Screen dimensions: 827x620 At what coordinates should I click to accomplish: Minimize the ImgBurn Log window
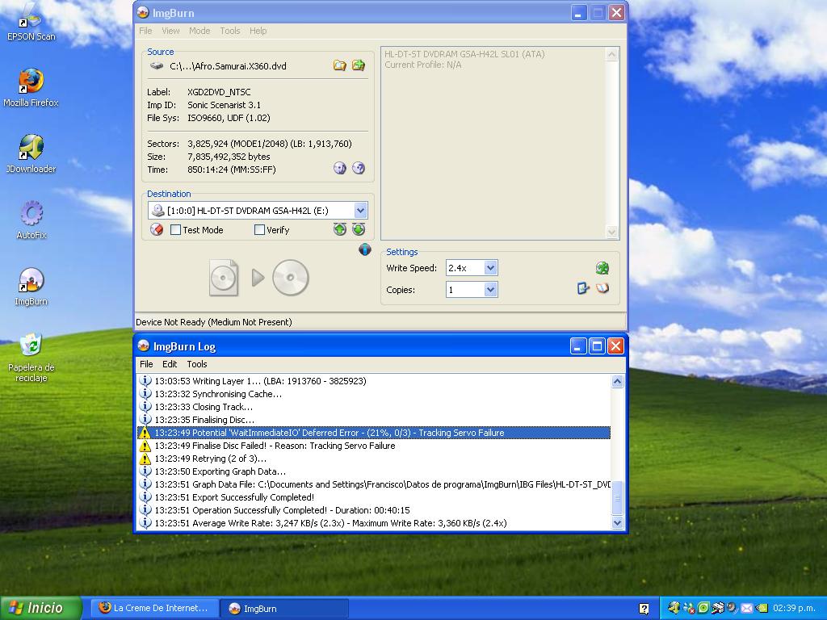[578, 346]
